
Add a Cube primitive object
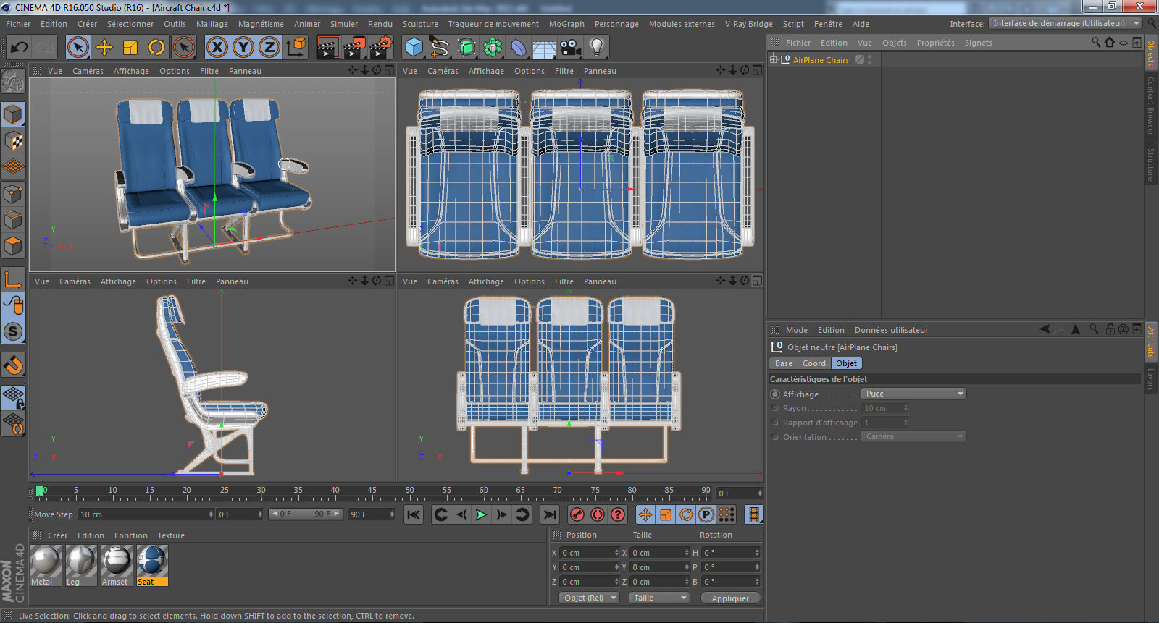point(414,48)
